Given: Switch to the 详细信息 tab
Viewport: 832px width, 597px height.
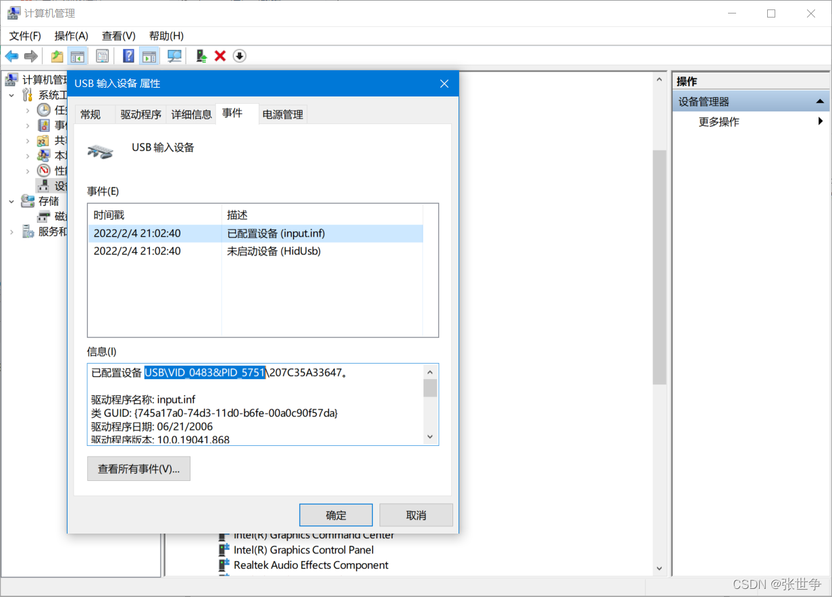Looking at the screenshot, I should click(191, 115).
